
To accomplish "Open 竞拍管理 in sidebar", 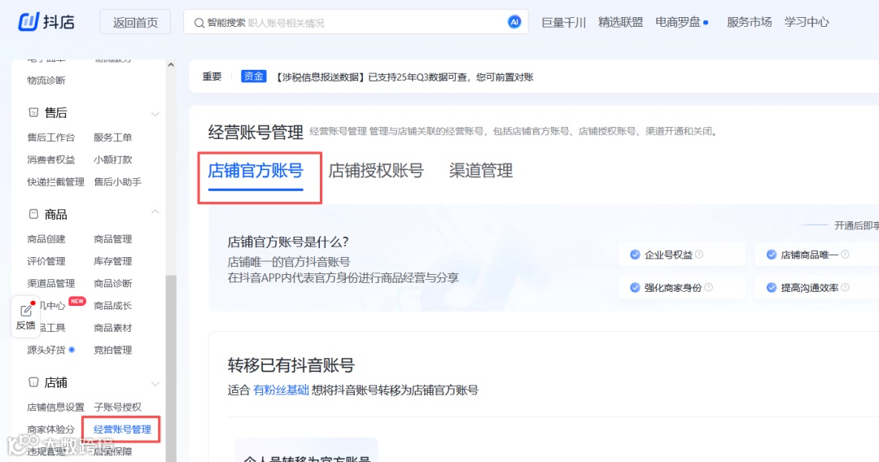I will point(112,350).
